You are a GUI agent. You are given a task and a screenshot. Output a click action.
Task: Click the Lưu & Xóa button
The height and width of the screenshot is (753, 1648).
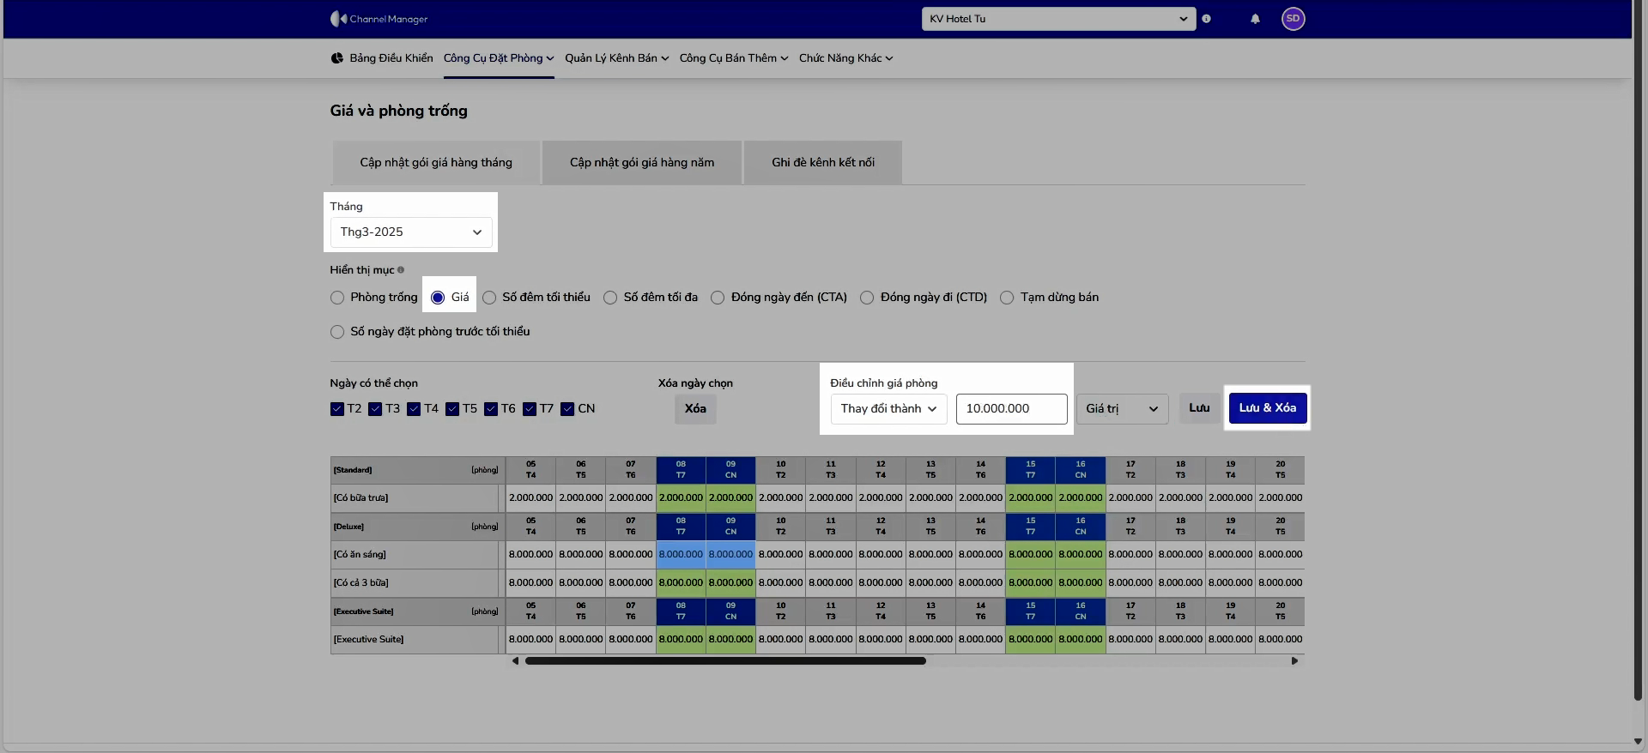pos(1268,408)
